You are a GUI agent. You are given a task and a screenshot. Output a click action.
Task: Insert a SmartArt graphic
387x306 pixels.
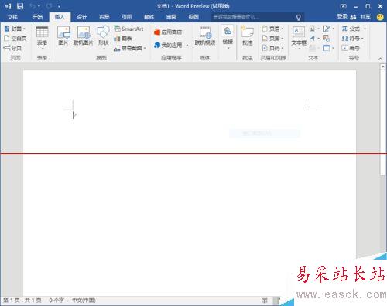tap(128, 29)
